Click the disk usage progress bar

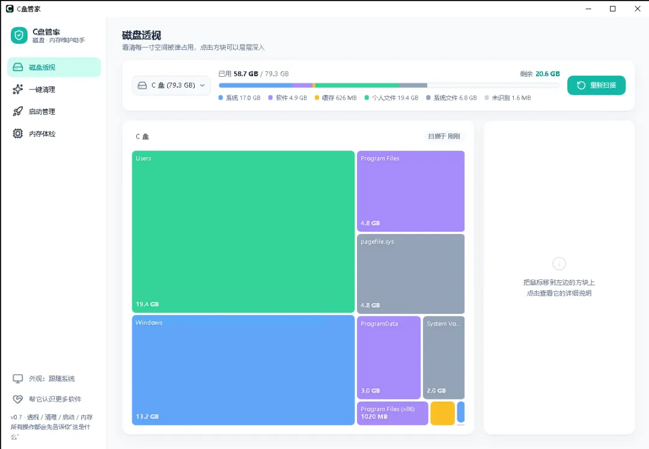(x=389, y=86)
